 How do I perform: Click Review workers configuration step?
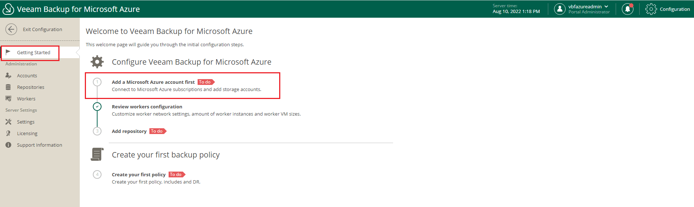pos(147,107)
